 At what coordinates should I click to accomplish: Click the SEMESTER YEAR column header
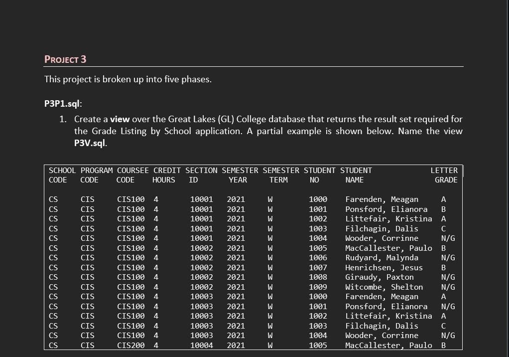[x=238, y=175]
